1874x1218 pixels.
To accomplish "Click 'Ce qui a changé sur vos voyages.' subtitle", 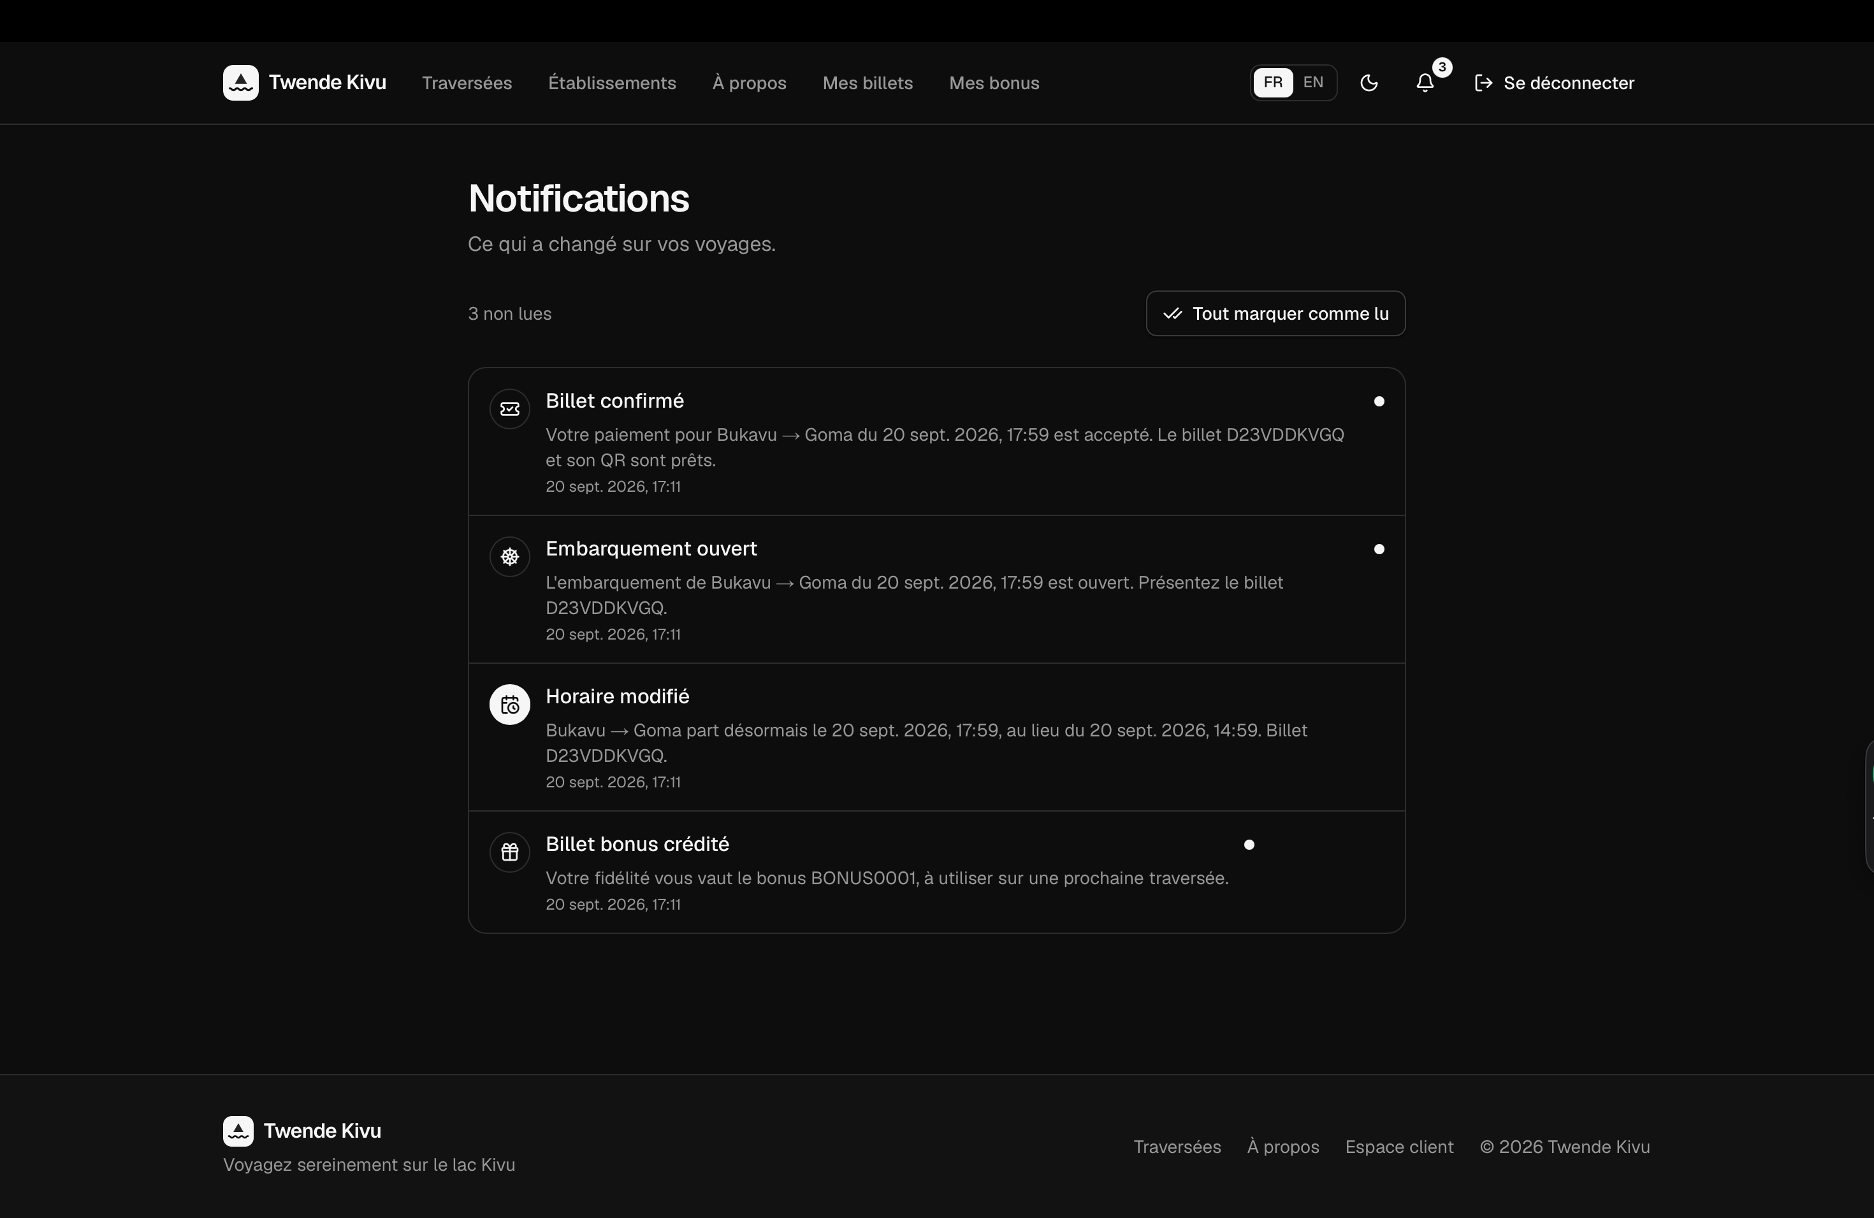I will (621, 245).
